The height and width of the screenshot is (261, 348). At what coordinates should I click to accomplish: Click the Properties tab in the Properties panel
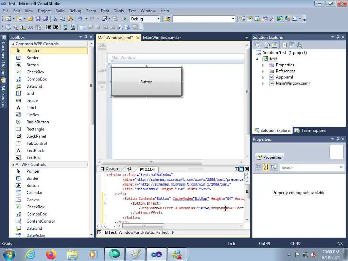(x=269, y=157)
